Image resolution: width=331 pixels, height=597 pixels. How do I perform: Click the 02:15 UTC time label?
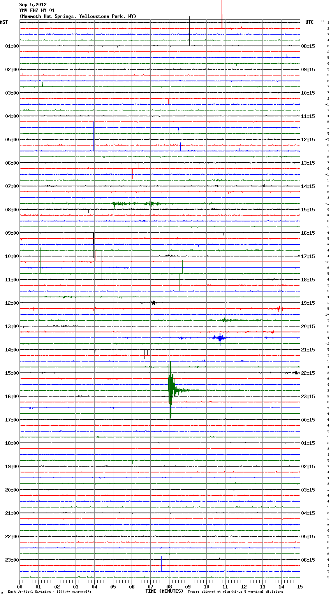308,467
